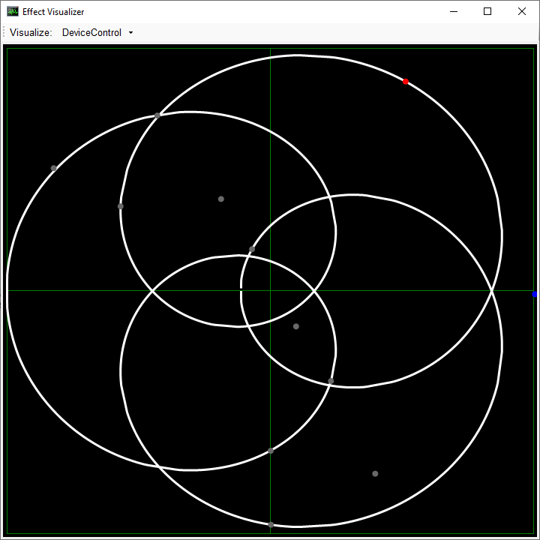The image size is (540, 540).
Task: Open the DeviceControl visualize dropdown
Action: point(91,33)
